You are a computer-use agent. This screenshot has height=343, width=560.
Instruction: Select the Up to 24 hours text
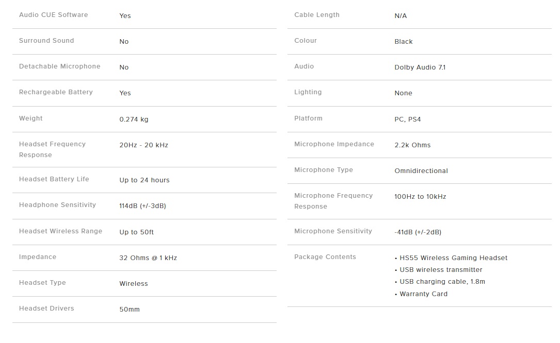click(145, 180)
